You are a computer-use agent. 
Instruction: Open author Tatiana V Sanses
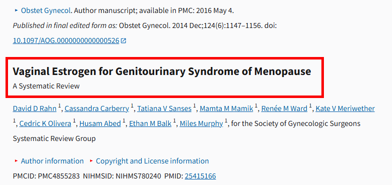[x=164, y=108]
